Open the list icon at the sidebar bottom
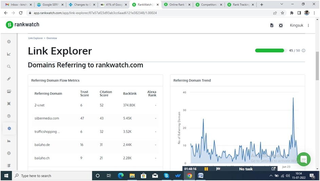Image resolution: width=320 pixels, height=181 pixels. click(9, 165)
